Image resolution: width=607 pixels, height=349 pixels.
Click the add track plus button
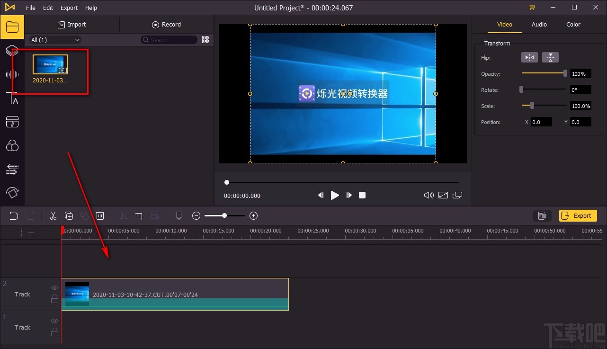pos(31,232)
